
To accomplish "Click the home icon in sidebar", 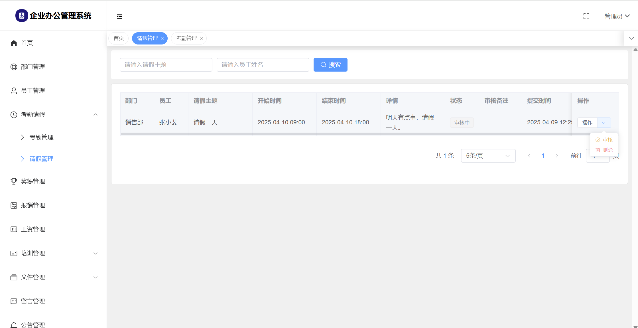I will 14,43.
